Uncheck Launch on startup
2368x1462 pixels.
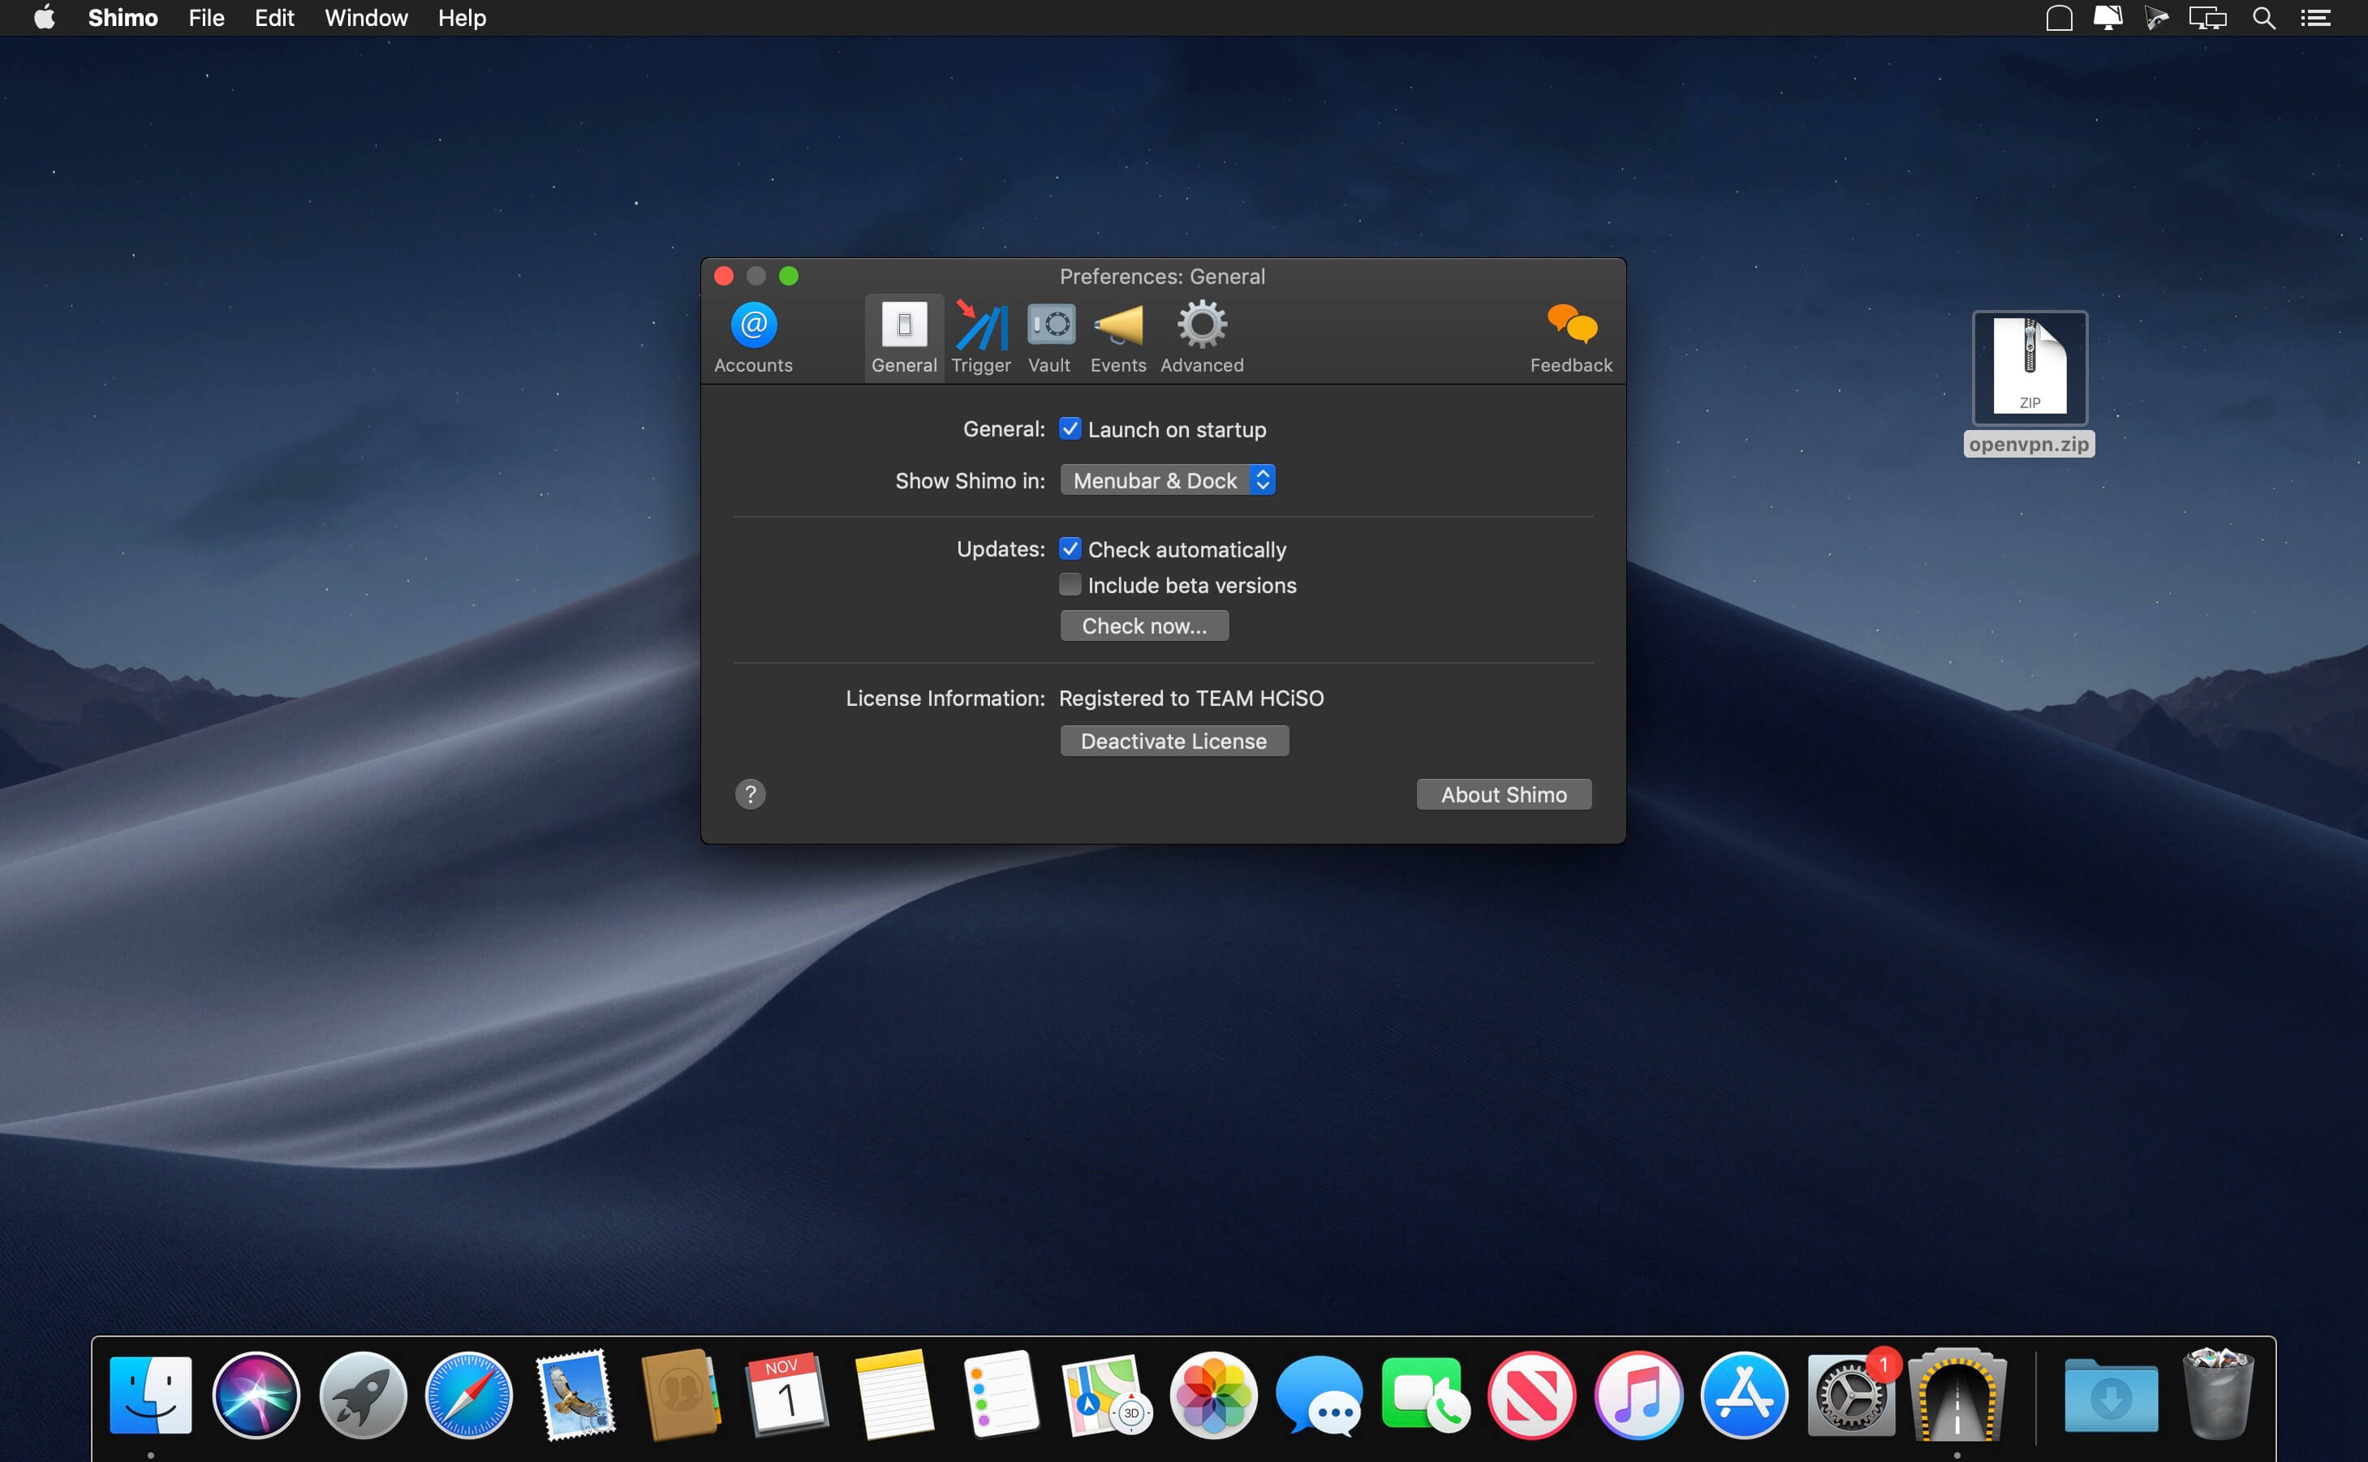pyautogui.click(x=1070, y=428)
